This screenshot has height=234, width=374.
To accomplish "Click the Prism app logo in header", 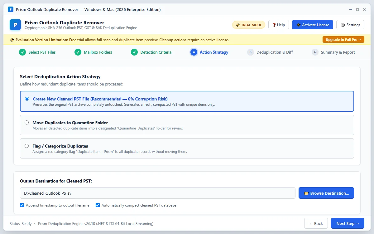I will point(15,25).
